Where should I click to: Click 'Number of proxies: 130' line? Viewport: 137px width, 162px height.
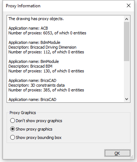[46, 71]
